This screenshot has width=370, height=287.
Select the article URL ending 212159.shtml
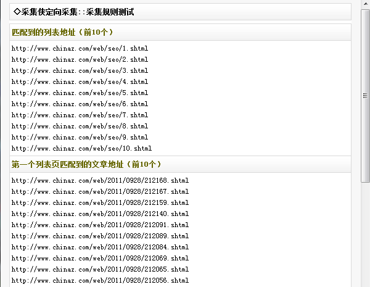point(100,202)
